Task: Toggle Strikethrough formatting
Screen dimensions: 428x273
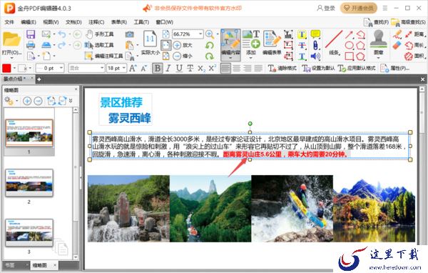Action: pos(190,68)
